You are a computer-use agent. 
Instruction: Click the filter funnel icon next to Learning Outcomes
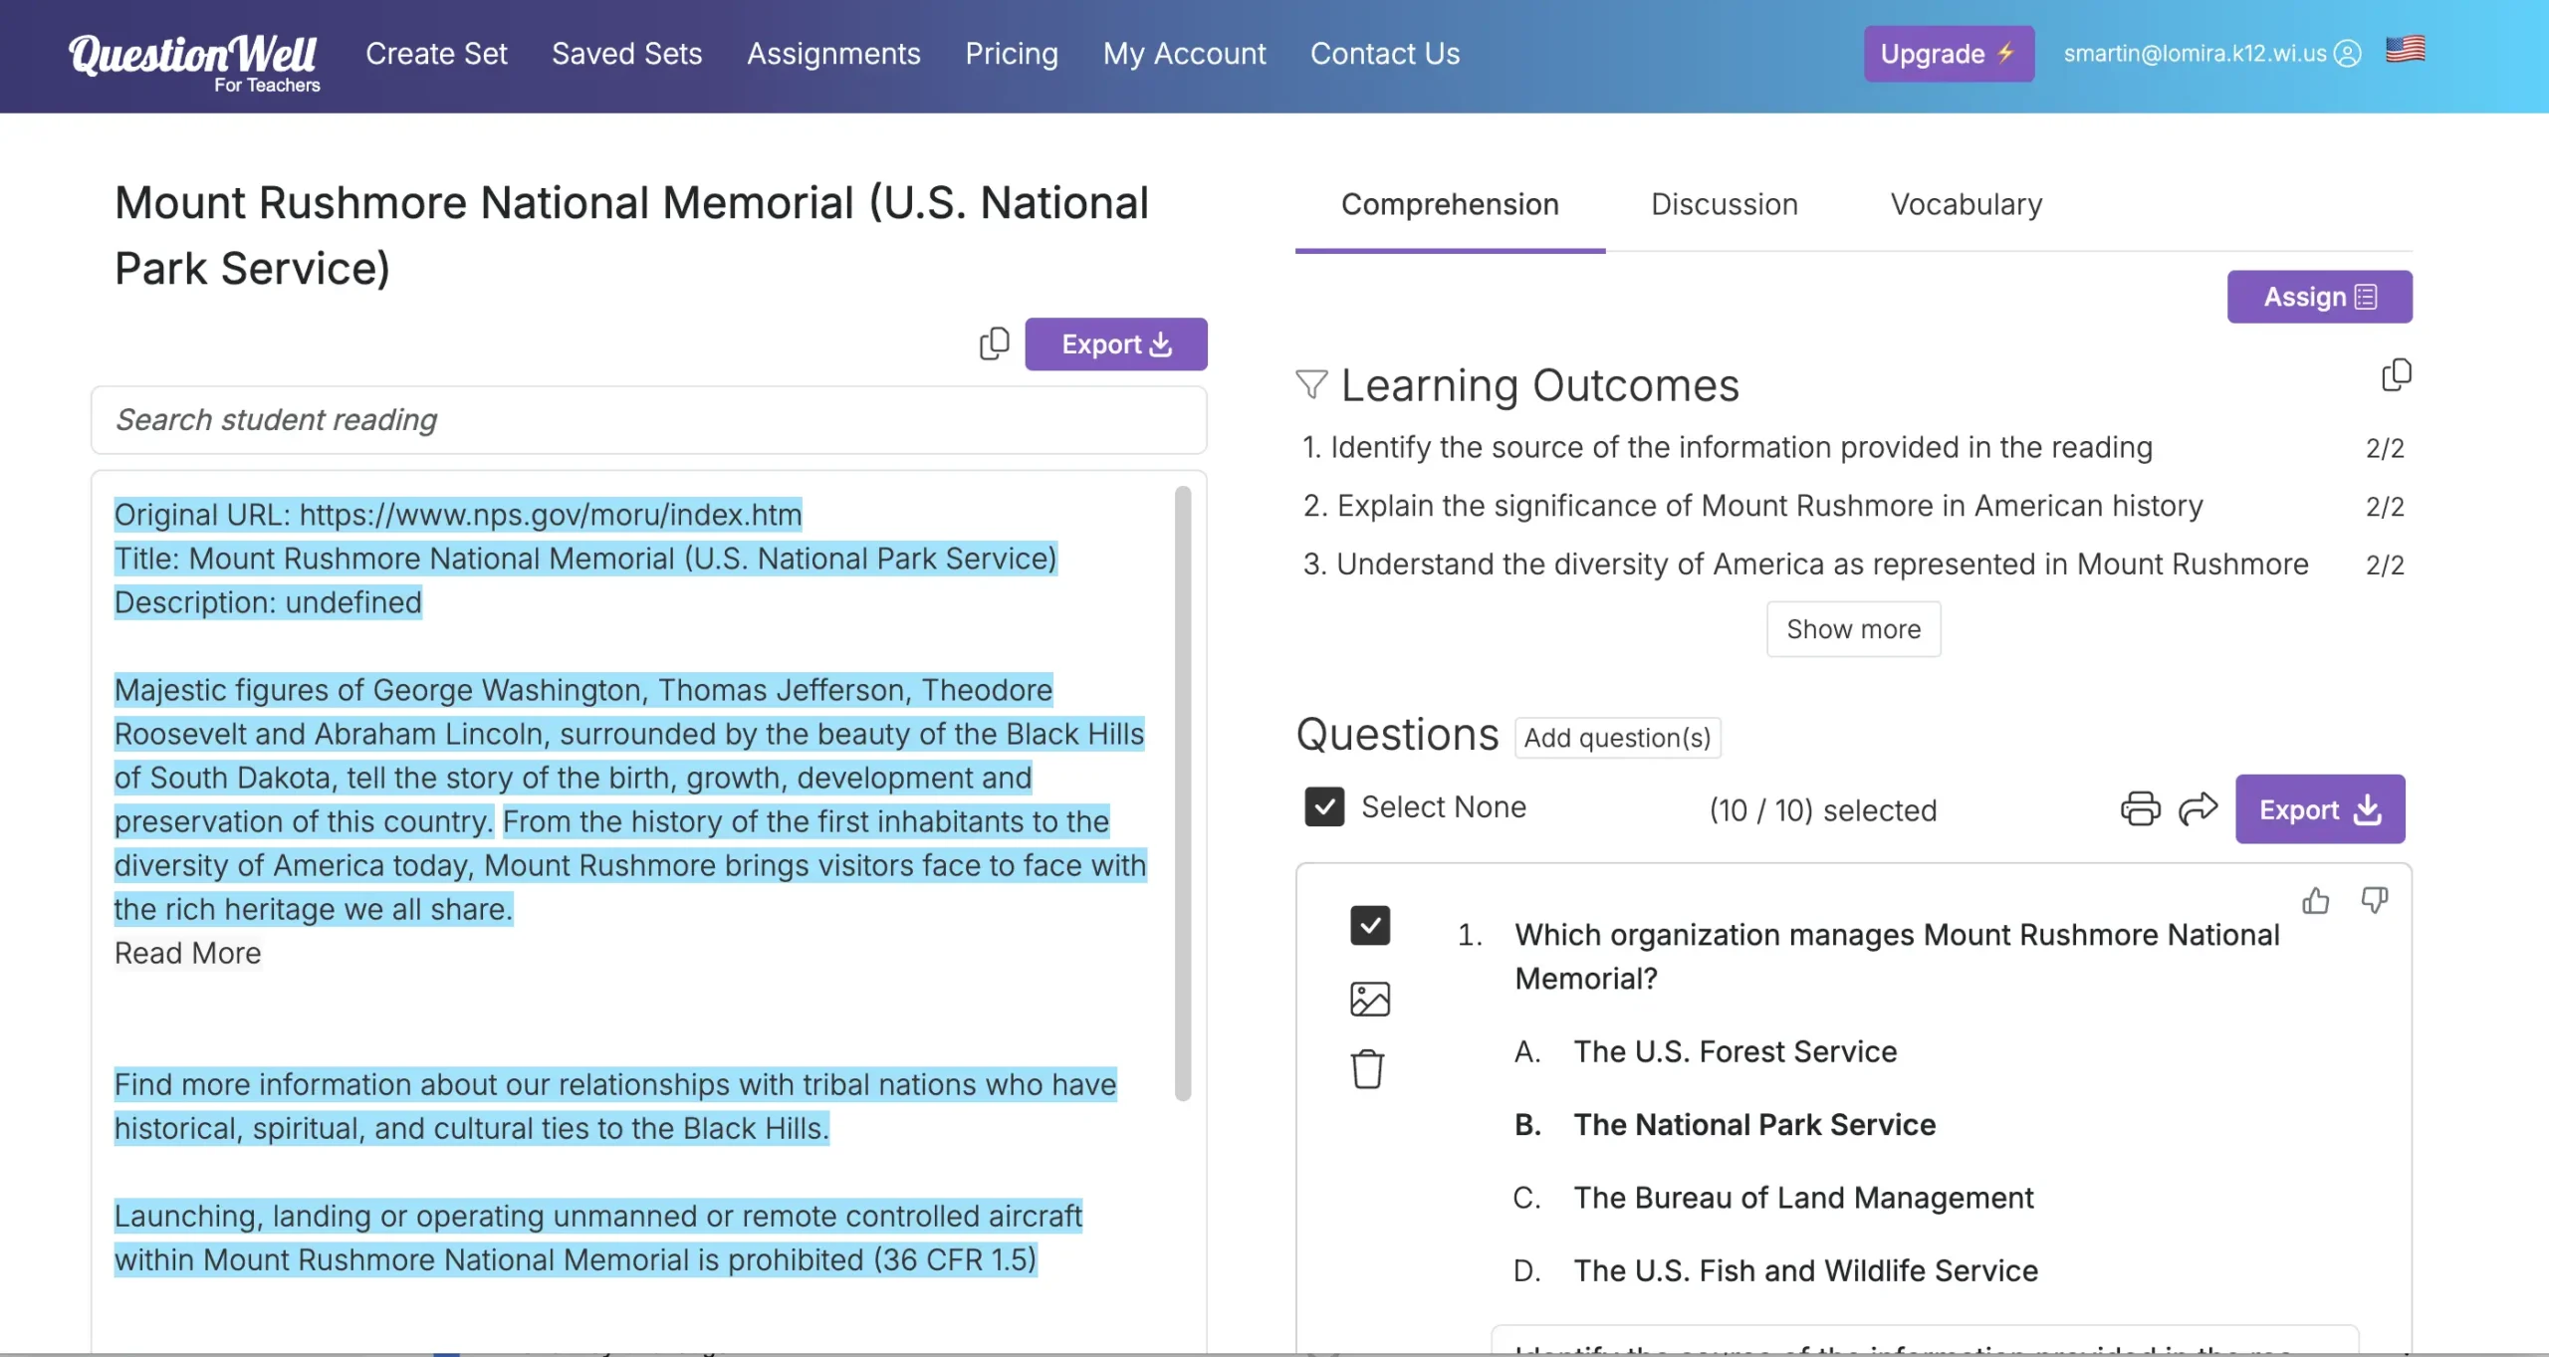[1311, 384]
